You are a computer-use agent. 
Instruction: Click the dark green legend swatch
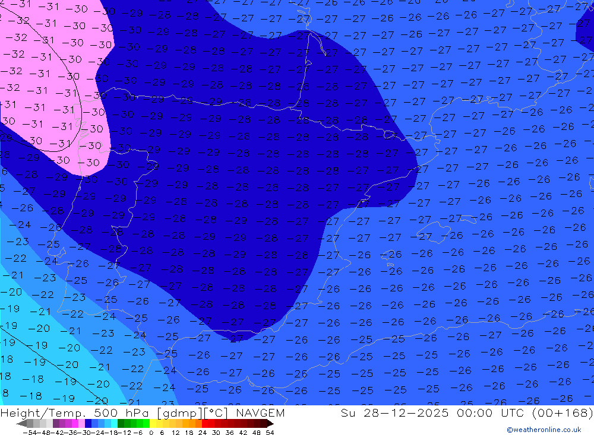[121, 424]
